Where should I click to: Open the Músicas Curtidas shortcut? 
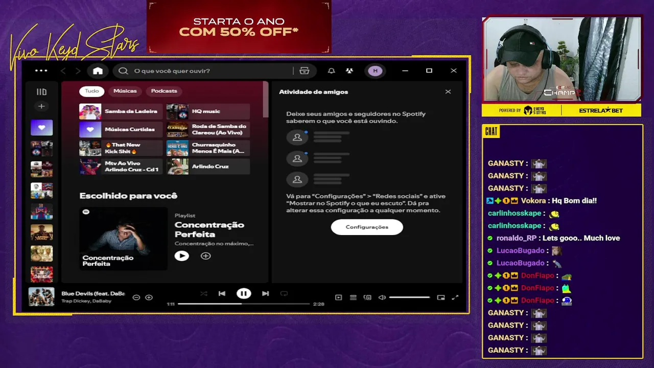121,130
